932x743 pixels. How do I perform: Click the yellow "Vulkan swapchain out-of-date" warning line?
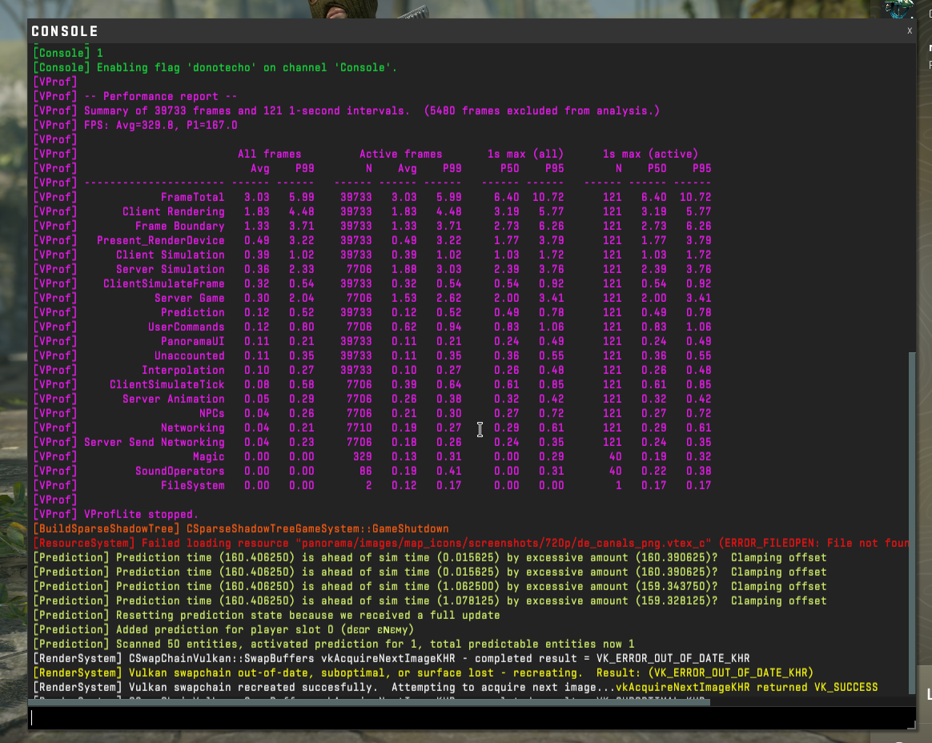coord(424,673)
